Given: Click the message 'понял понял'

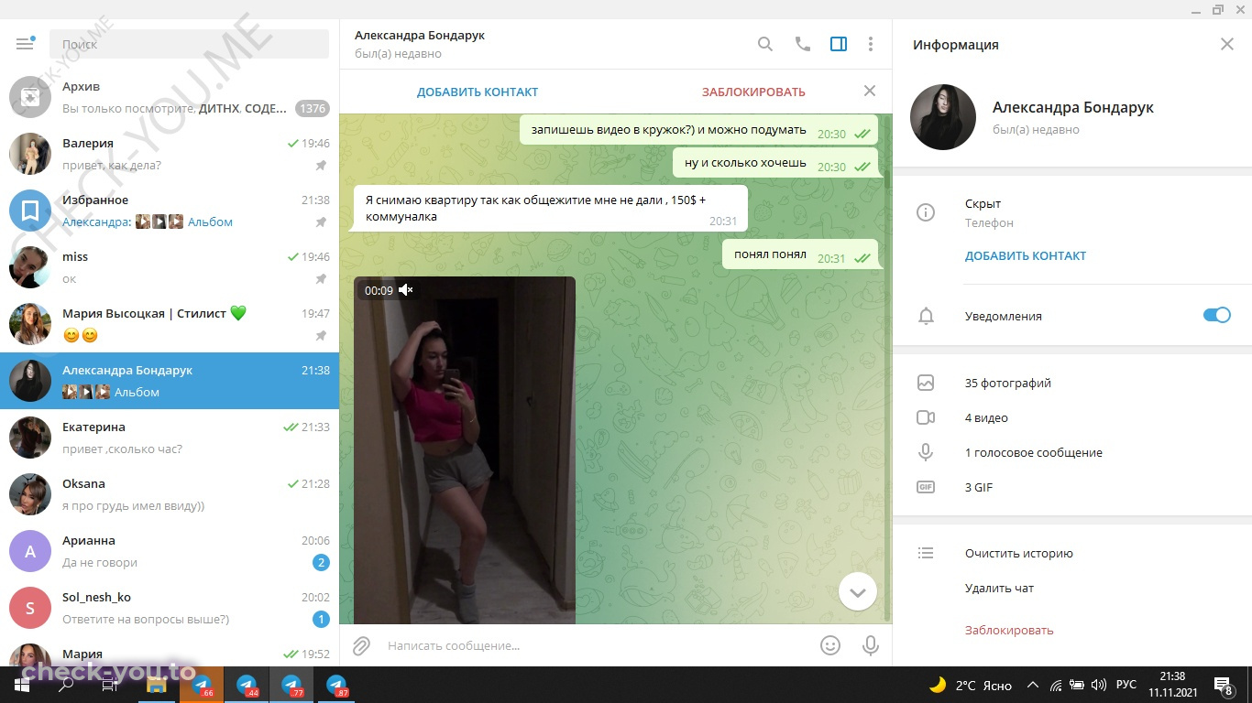Looking at the screenshot, I should (x=800, y=254).
